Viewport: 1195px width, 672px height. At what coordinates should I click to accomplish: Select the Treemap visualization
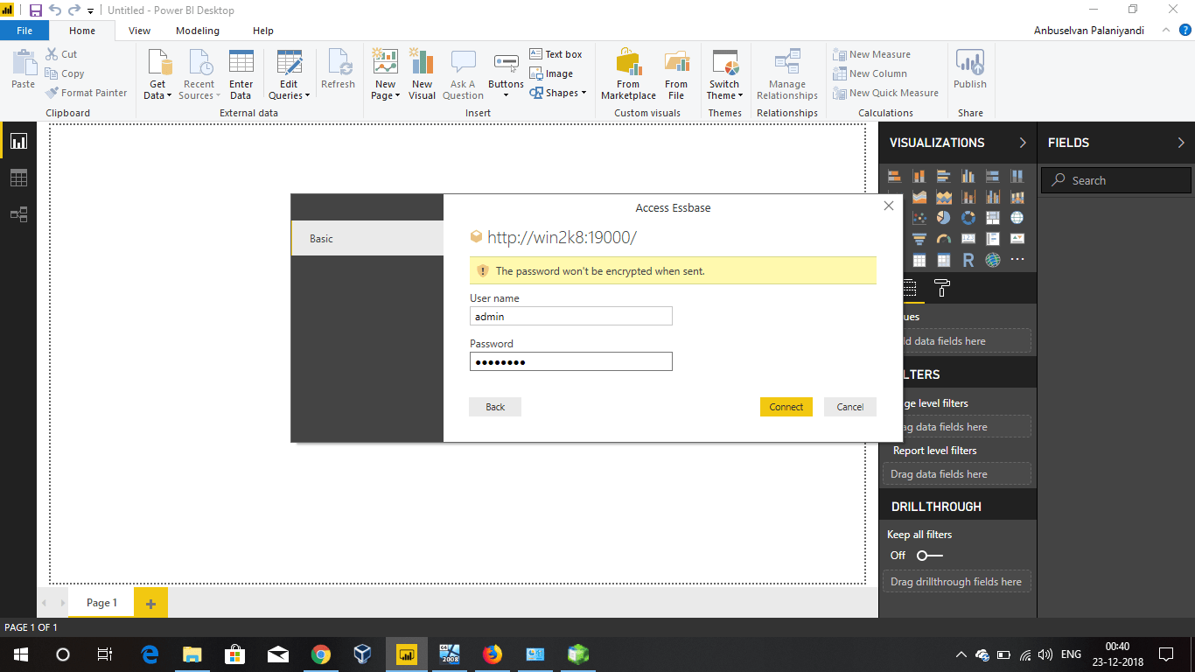993,218
